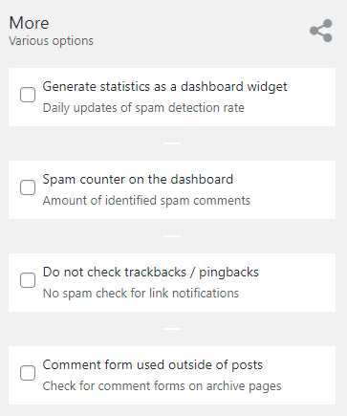
Task: Click the 'Generate statistics as a dashboard widget' label
Action: pyautogui.click(x=164, y=87)
